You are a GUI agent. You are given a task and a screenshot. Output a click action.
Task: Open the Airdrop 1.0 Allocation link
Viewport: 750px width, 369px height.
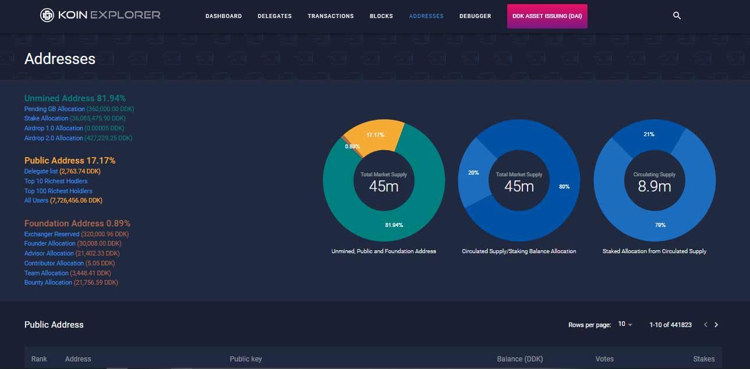pyautogui.click(x=54, y=128)
